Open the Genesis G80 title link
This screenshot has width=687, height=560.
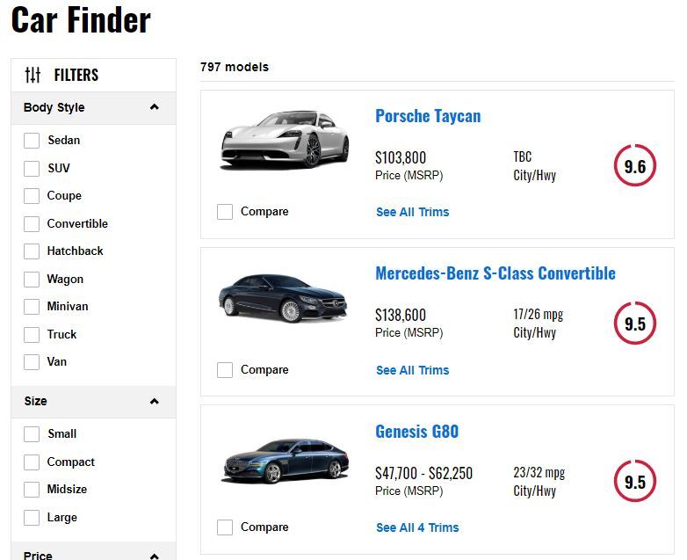(416, 432)
